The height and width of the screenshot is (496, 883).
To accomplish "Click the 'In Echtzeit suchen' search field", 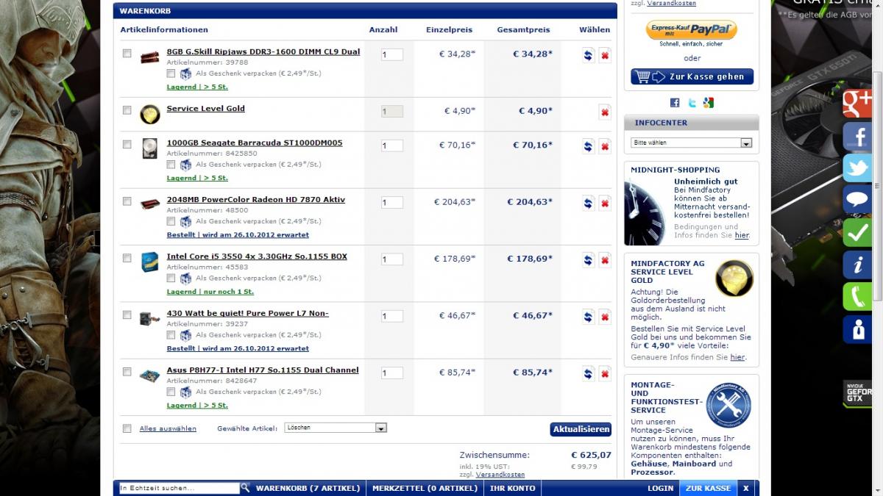I will 179,488.
